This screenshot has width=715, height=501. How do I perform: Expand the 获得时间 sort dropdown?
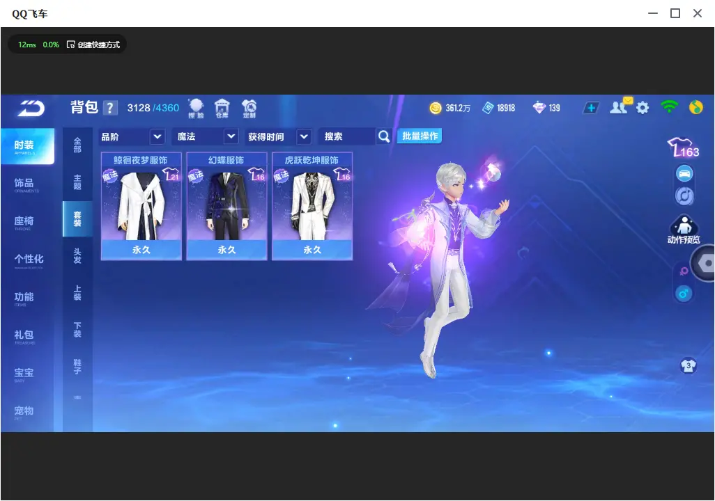pyautogui.click(x=278, y=136)
